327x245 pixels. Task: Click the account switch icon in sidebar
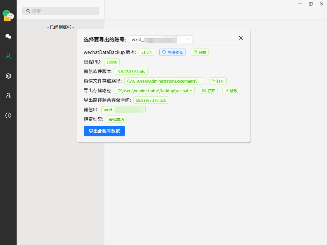[x=8, y=96]
